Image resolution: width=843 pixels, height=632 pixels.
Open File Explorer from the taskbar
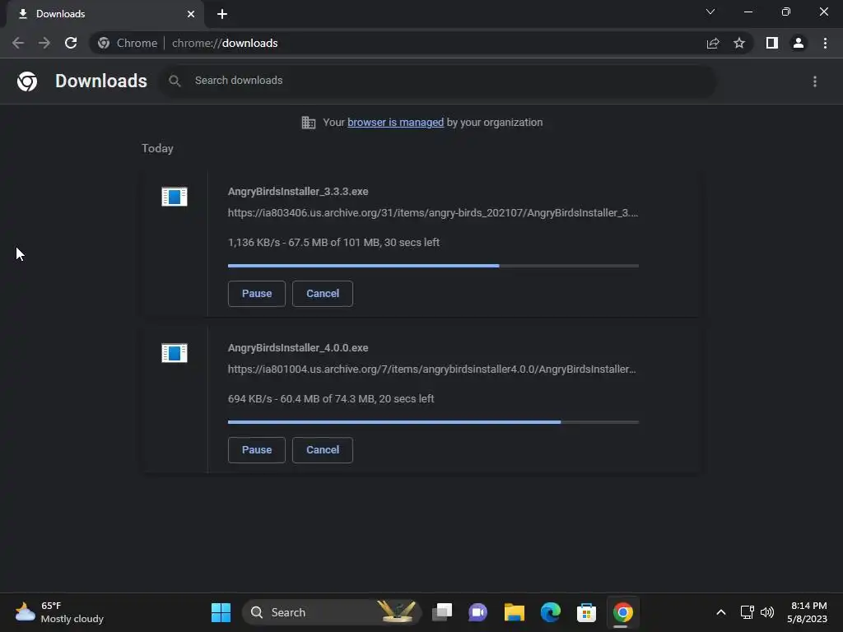(x=514, y=612)
